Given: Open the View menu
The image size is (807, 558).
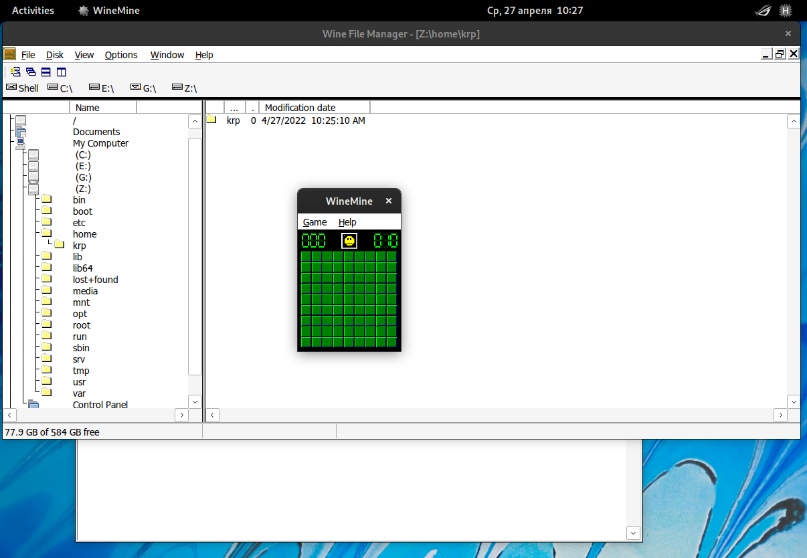Looking at the screenshot, I should click(x=84, y=55).
